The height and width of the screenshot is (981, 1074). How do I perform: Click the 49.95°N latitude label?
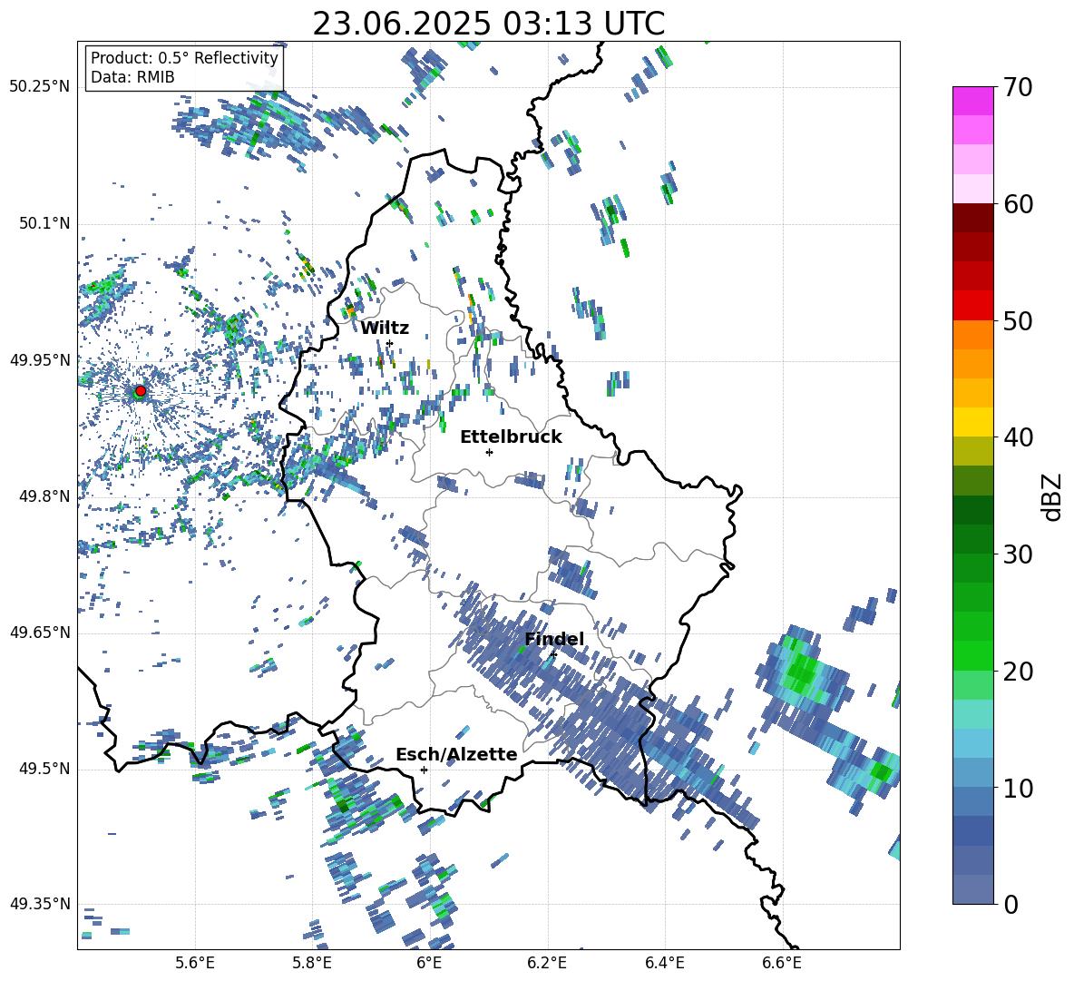coord(40,360)
